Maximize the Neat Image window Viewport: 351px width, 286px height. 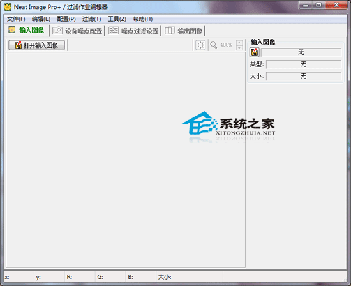pos(318,5)
